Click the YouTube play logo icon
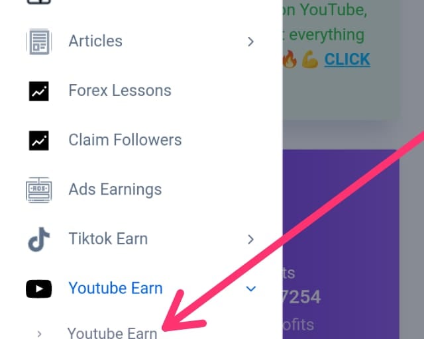The width and height of the screenshot is (424, 339). (39, 289)
